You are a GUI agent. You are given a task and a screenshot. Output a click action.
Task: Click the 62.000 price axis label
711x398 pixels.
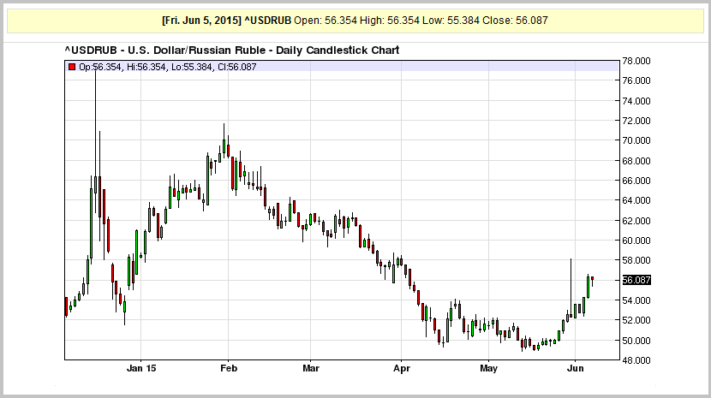coord(636,220)
